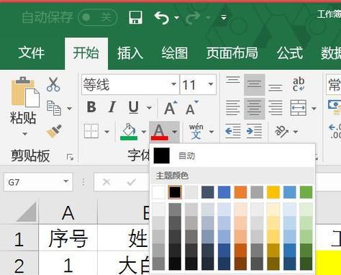Screen dimensions: 341x275
Task: Open the font size 11 dropdown
Action: click(211, 84)
